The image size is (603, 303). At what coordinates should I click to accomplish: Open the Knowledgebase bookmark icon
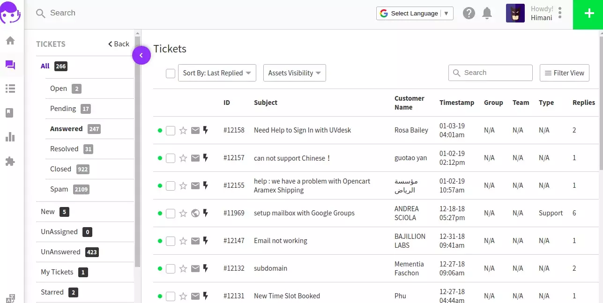tap(10, 112)
